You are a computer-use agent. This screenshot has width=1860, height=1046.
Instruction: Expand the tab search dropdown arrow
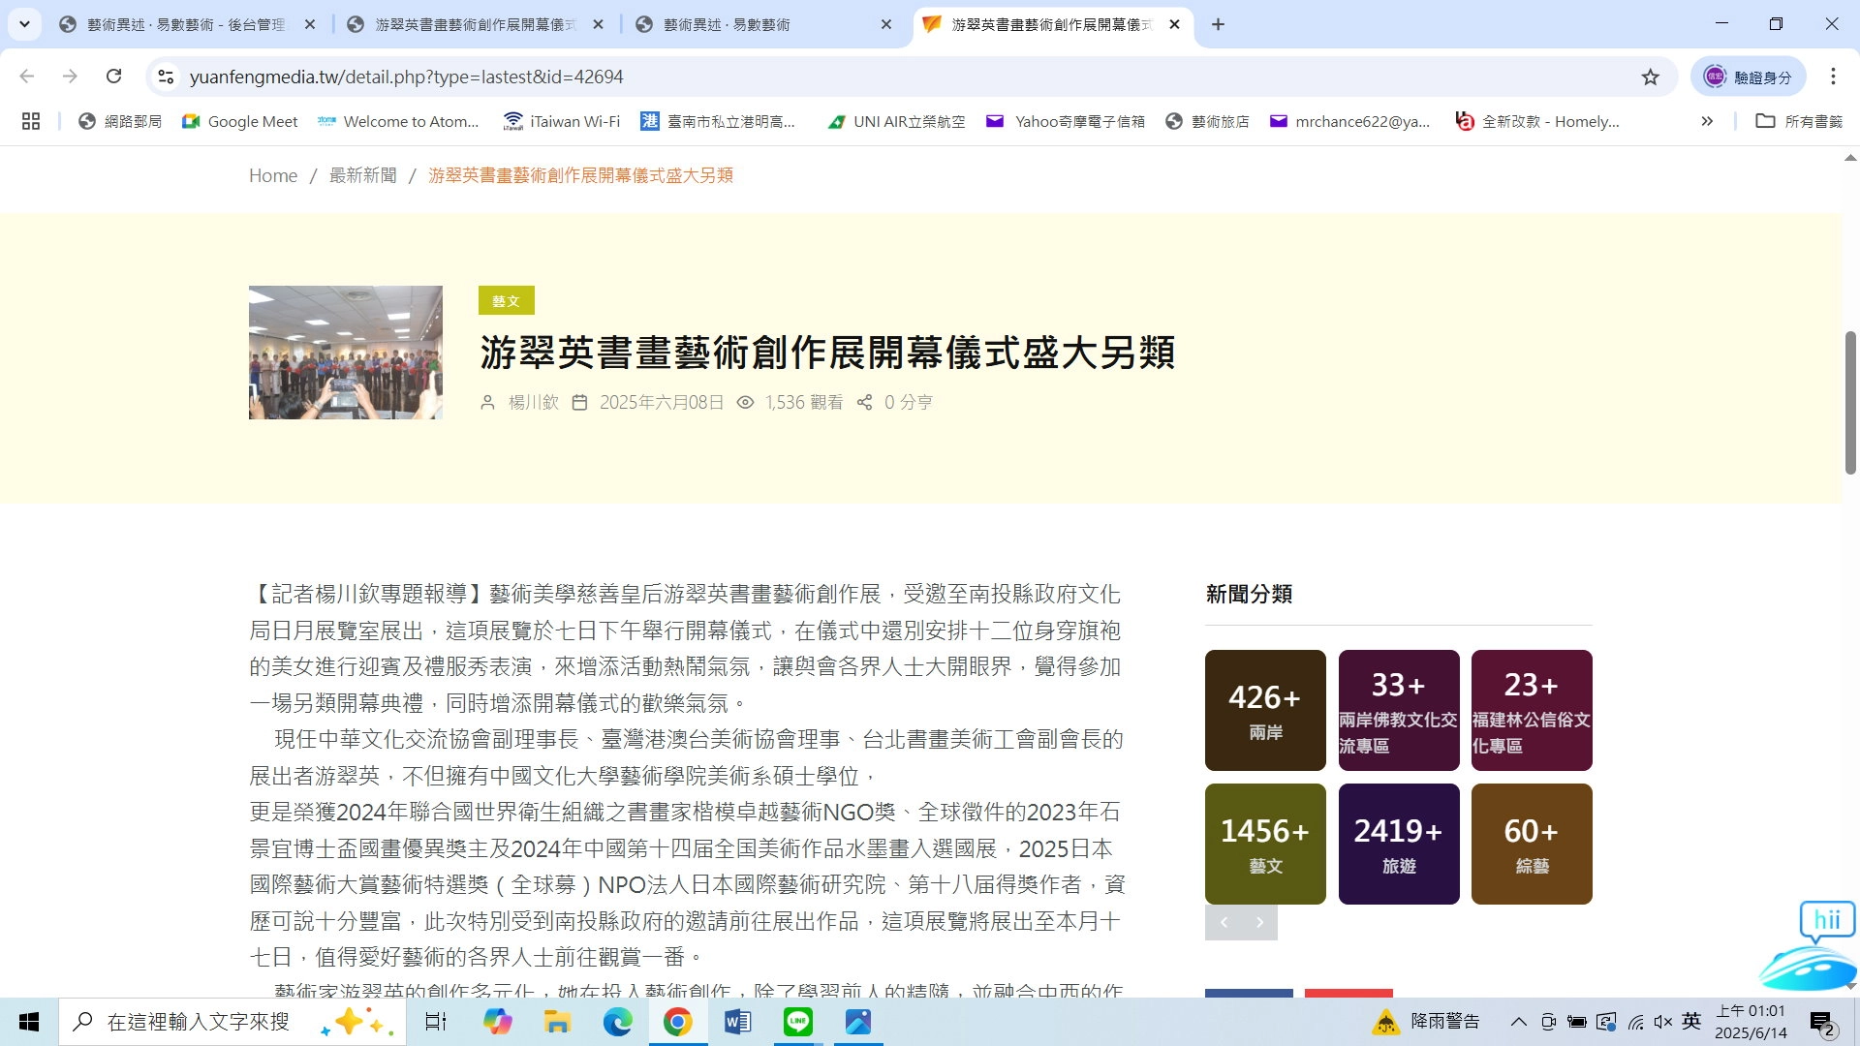24,24
